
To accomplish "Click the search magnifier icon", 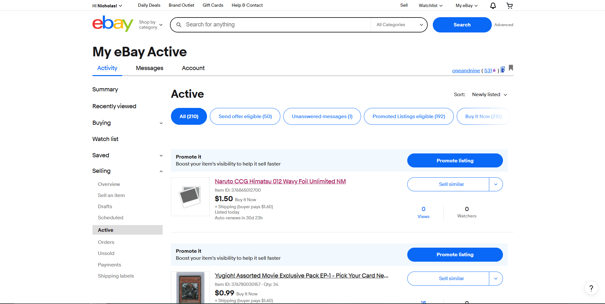I will [179, 25].
